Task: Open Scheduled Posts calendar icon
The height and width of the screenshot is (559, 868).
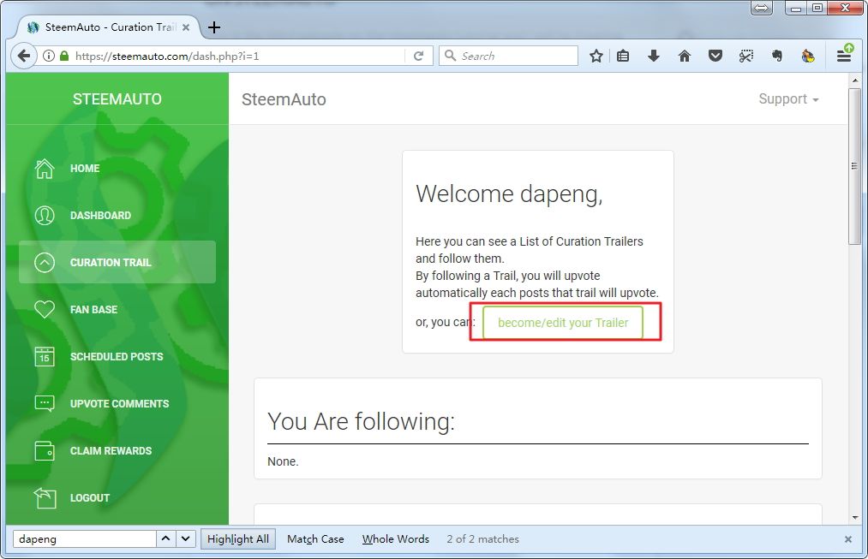Action: (x=45, y=357)
